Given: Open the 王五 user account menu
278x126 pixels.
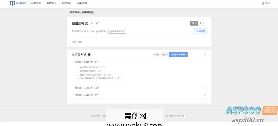Looking at the screenshot, I should [x=266, y=3].
